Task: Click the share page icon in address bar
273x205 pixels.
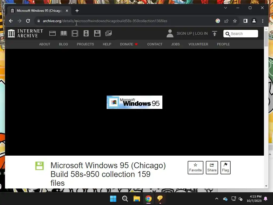Action: point(226,21)
